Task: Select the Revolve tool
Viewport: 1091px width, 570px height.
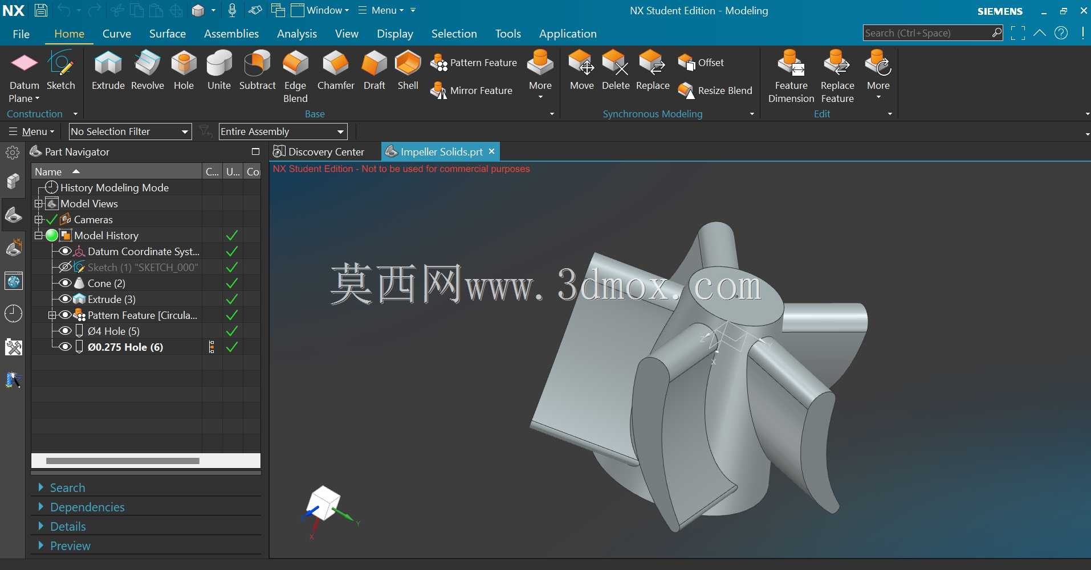Action: pyautogui.click(x=148, y=71)
